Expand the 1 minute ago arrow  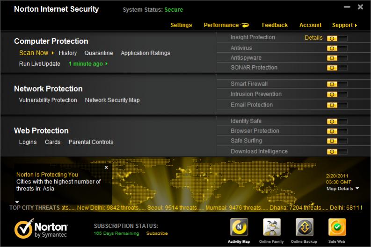click(x=107, y=64)
